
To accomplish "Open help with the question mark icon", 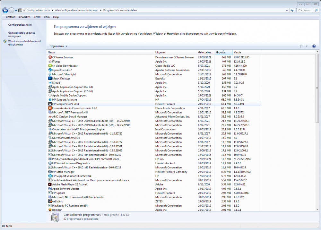I will pyautogui.click(x=314, y=46).
